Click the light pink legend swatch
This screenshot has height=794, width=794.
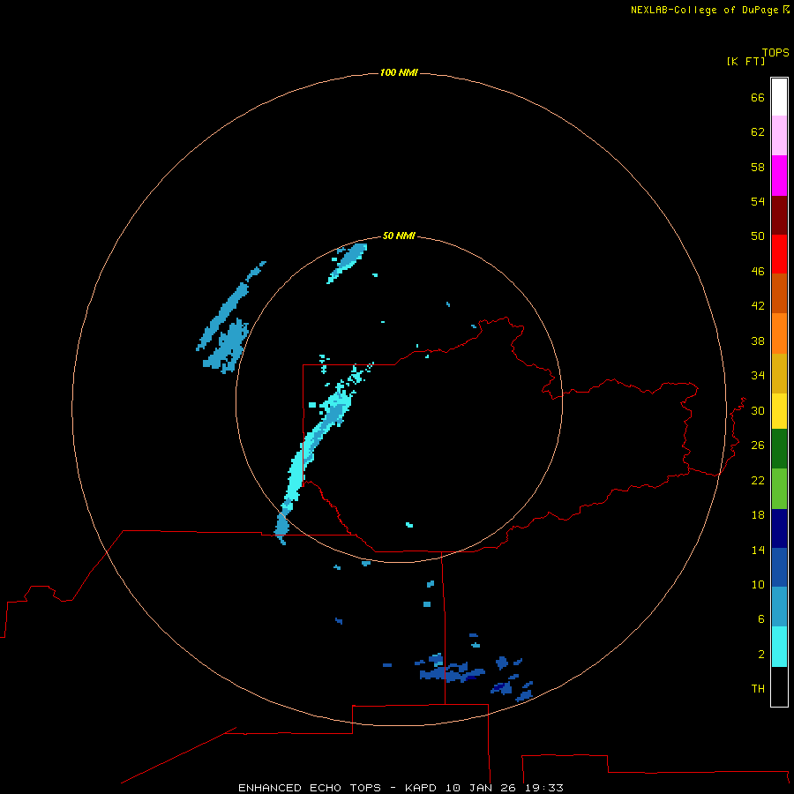point(779,135)
